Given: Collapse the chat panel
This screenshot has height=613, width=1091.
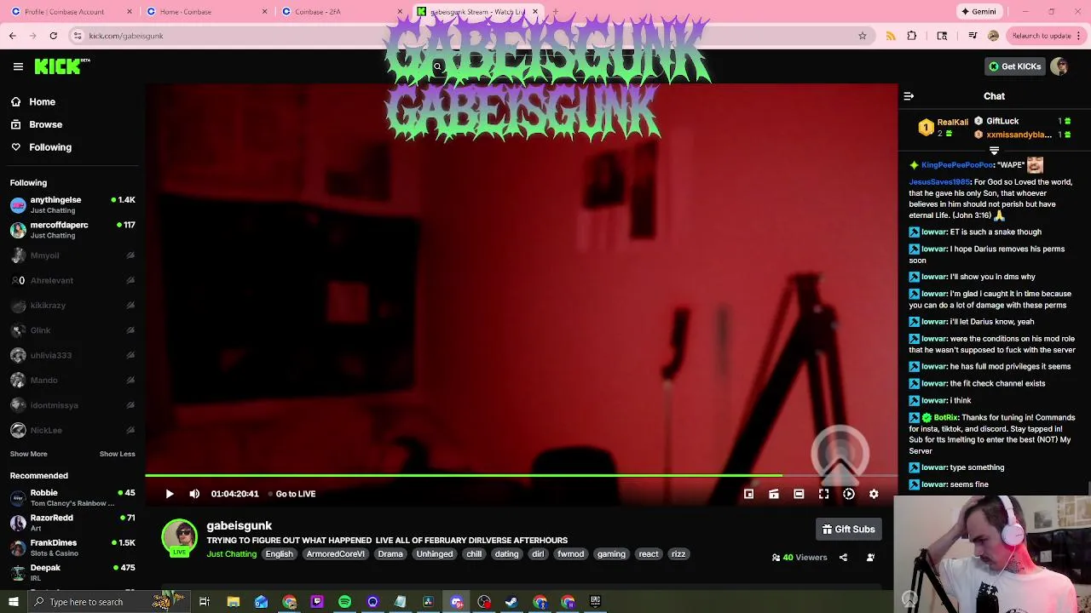Looking at the screenshot, I should pos(909,96).
